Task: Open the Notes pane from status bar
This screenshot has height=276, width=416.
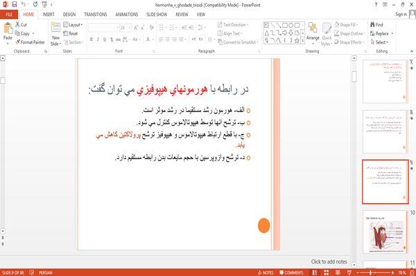Action: click(266, 273)
